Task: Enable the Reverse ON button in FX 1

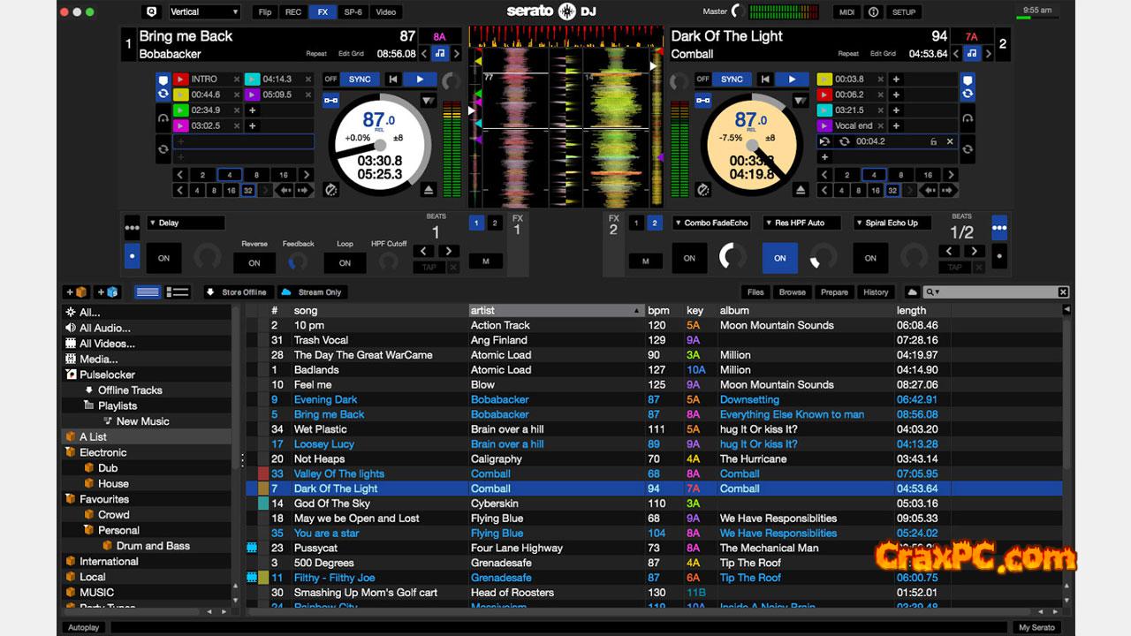Action: click(254, 262)
